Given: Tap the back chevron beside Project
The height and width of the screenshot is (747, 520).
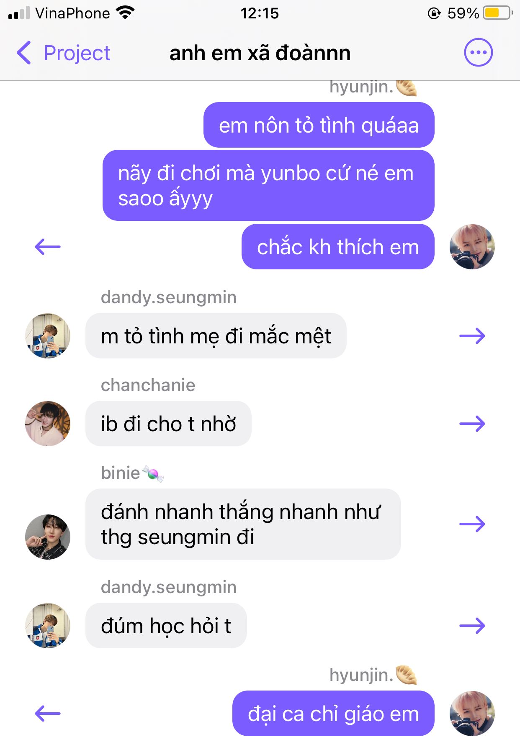Looking at the screenshot, I should coord(24,53).
